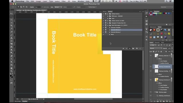Click the filter for type layers icon
The width and height of the screenshot is (183, 103).
(x=164, y=45)
